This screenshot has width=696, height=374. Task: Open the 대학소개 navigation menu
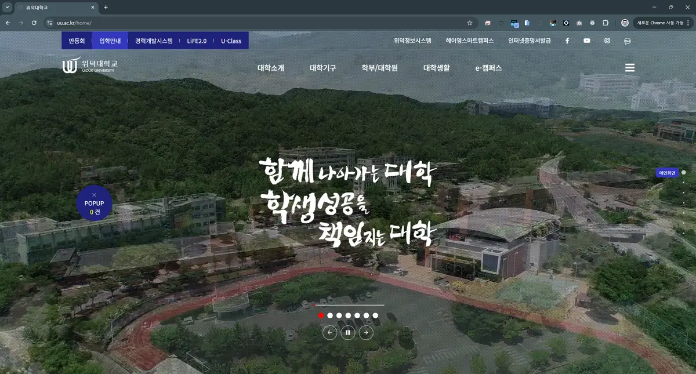click(x=270, y=67)
